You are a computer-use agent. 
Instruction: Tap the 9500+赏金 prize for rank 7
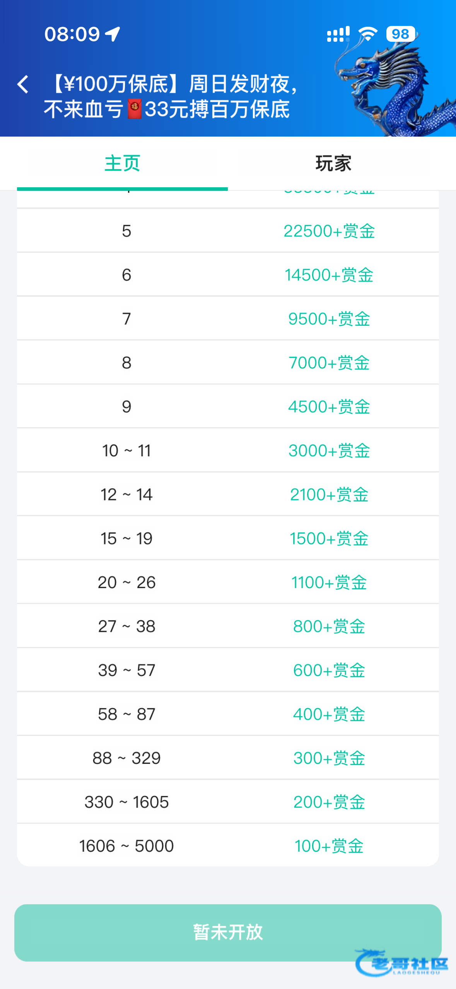coord(329,319)
